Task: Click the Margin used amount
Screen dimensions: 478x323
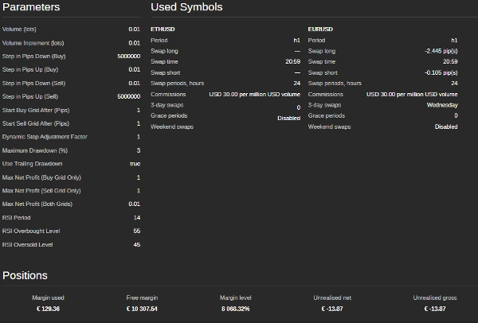Action: point(48,309)
